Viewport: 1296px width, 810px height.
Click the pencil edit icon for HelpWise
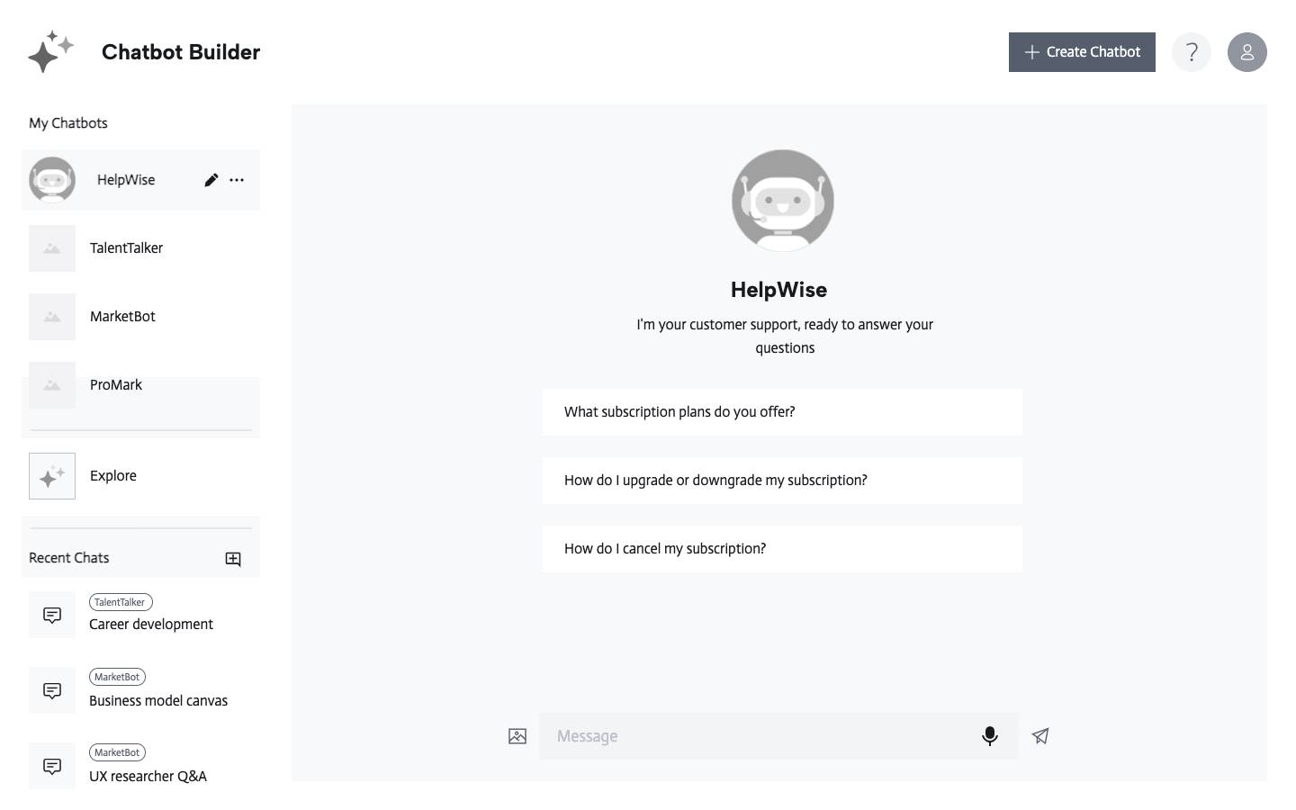(x=211, y=180)
